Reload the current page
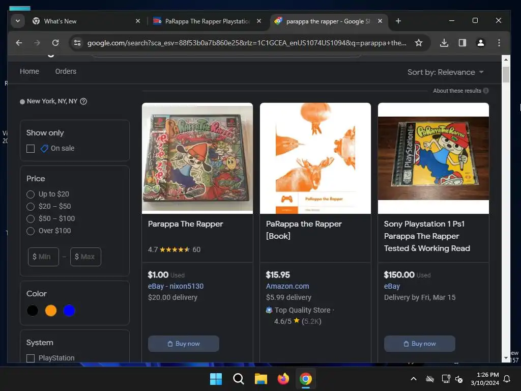The width and height of the screenshot is (521, 391). (x=55, y=43)
